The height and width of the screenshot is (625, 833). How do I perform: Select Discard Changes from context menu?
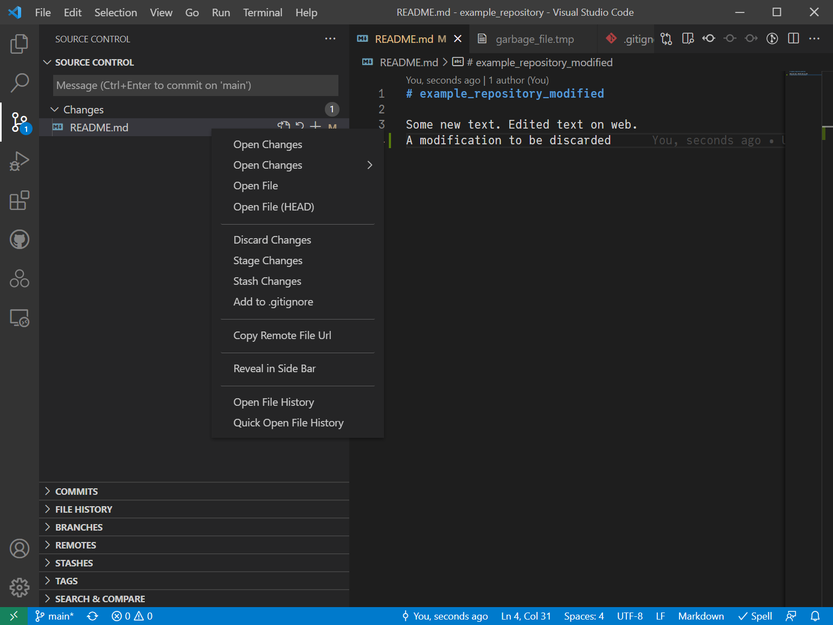pyautogui.click(x=272, y=240)
